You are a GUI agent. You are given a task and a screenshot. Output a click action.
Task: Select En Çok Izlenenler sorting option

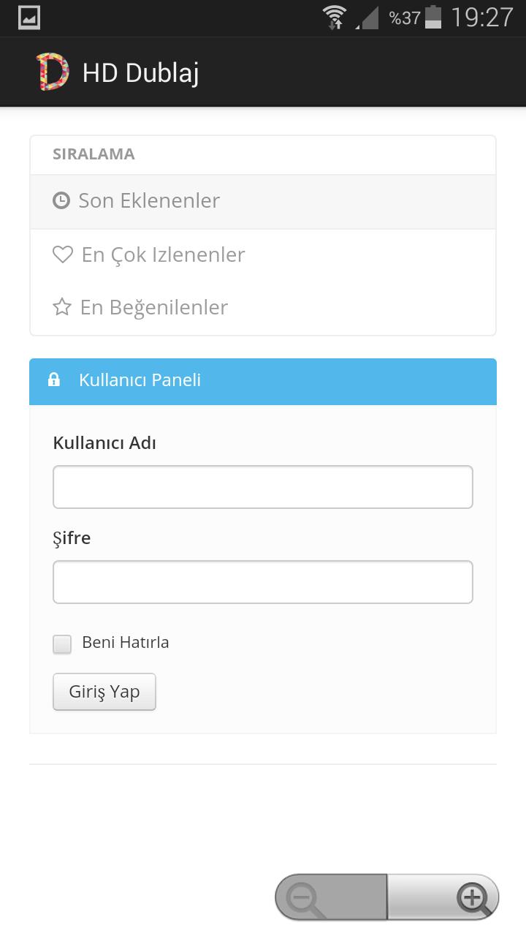point(163,254)
